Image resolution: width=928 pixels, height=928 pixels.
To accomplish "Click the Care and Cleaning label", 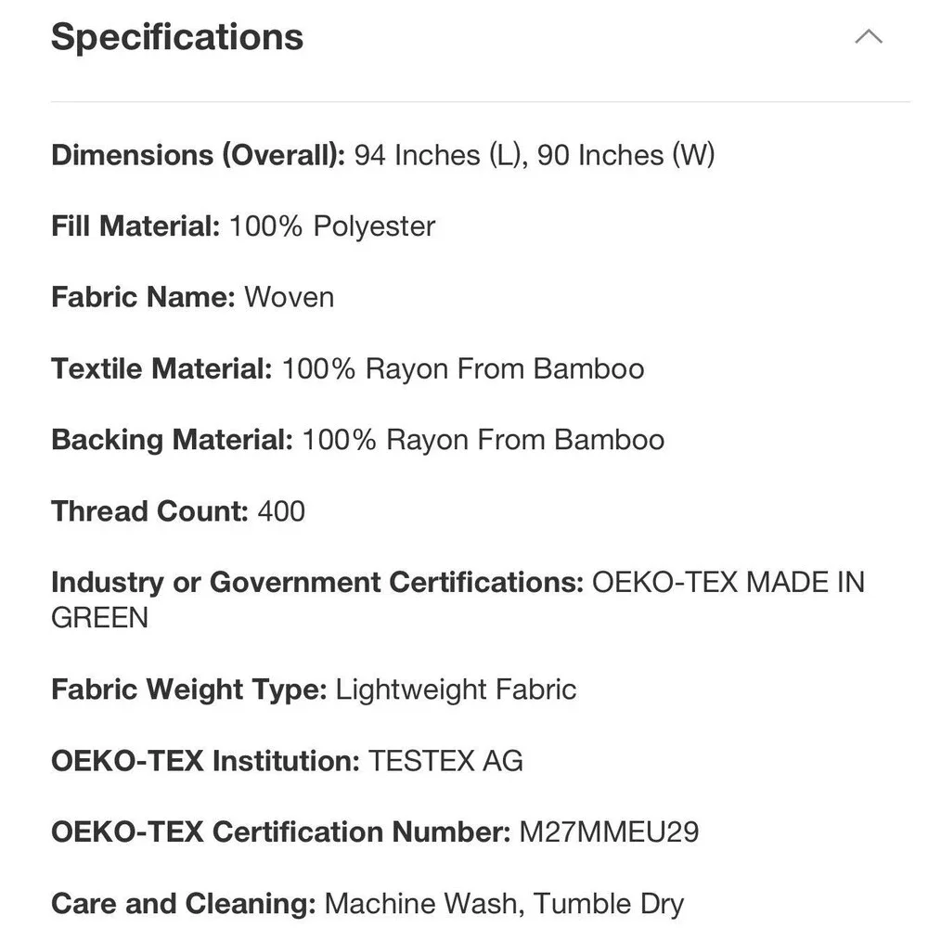I will tap(184, 903).
